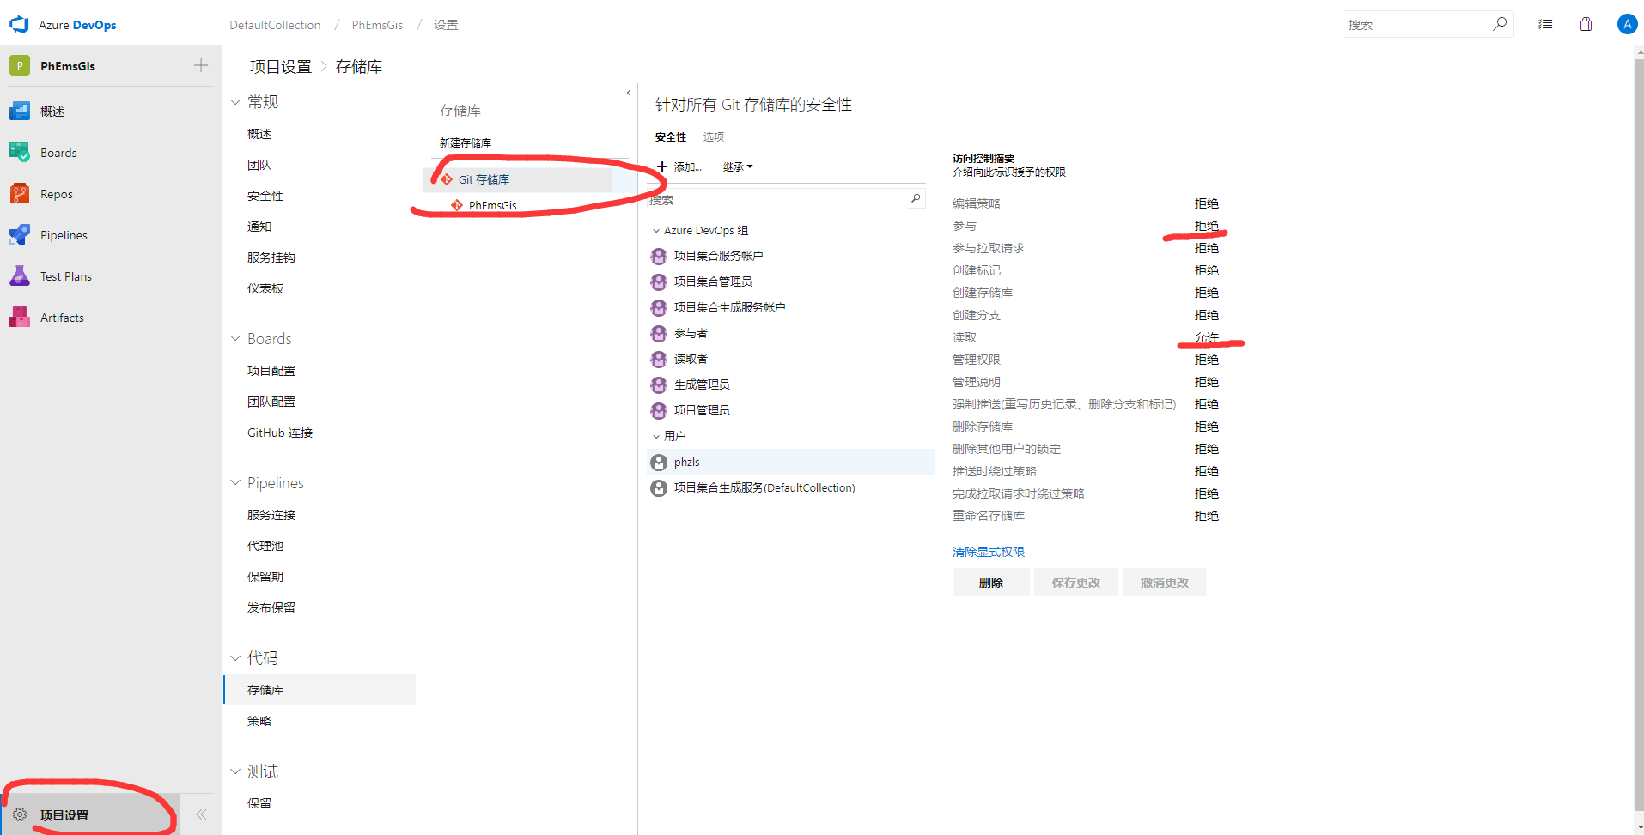Open the Repos sidebar icon
Image resolution: width=1644 pixels, height=835 pixels.
tap(20, 194)
